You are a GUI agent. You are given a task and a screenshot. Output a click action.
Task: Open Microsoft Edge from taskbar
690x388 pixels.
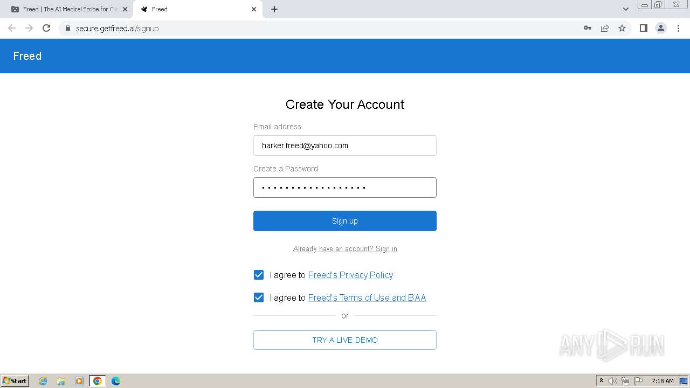tap(116, 381)
